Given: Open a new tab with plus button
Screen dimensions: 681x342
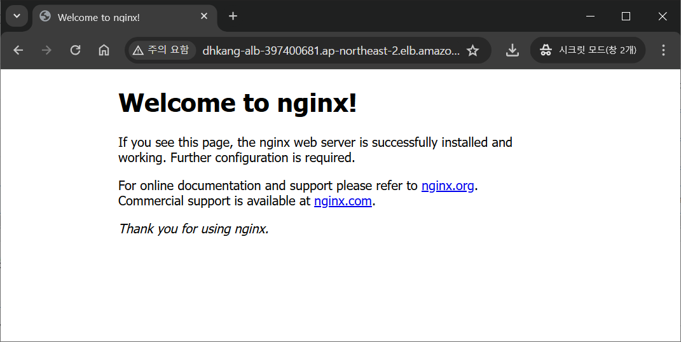Looking at the screenshot, I should [x=233, y=16].
